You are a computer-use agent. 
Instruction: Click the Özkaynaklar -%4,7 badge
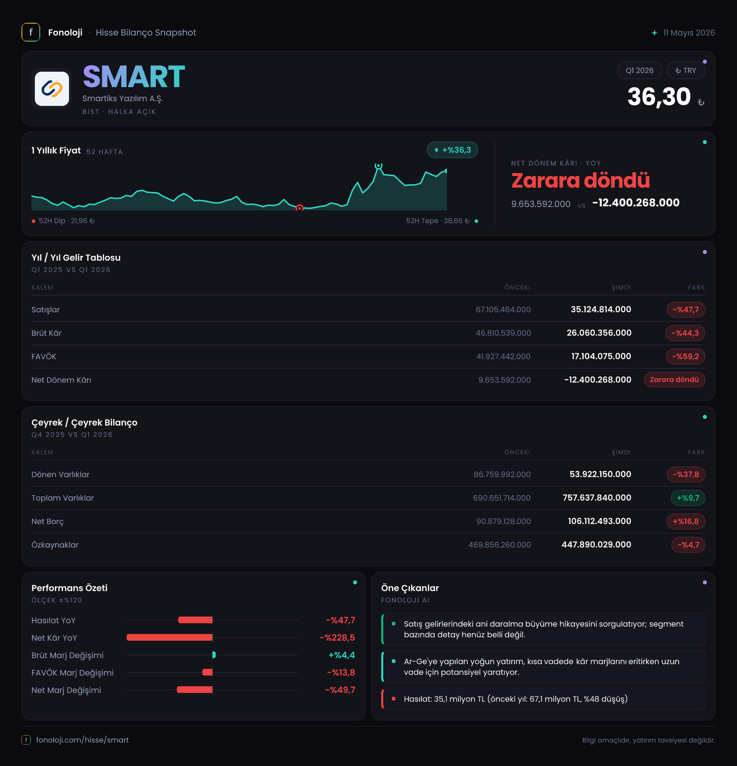688,545
